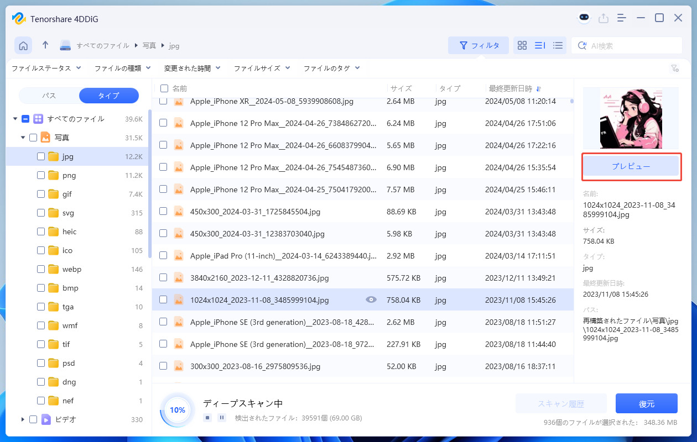The width and height of the screenshot is (697, 442).
Task: Clear filters using funnel reset icon
Action: pyautogui.click(x=674, y=69)
